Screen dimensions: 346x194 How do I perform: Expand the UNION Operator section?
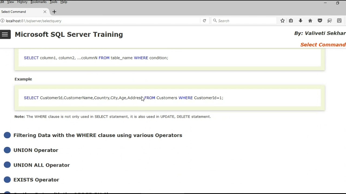(x=36, y=150)
